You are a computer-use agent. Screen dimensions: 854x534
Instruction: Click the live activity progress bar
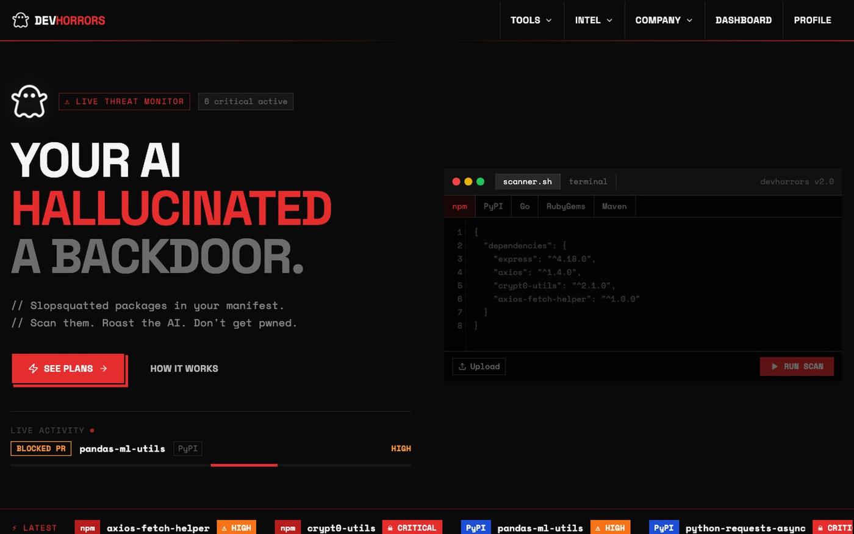(211, 465)
